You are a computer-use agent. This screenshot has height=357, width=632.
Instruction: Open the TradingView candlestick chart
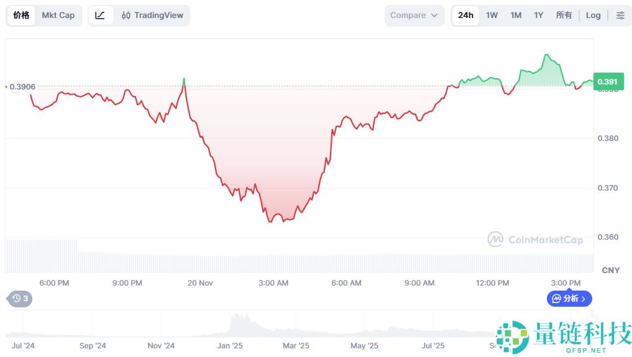pyautogui.click(x=152, y=16)
